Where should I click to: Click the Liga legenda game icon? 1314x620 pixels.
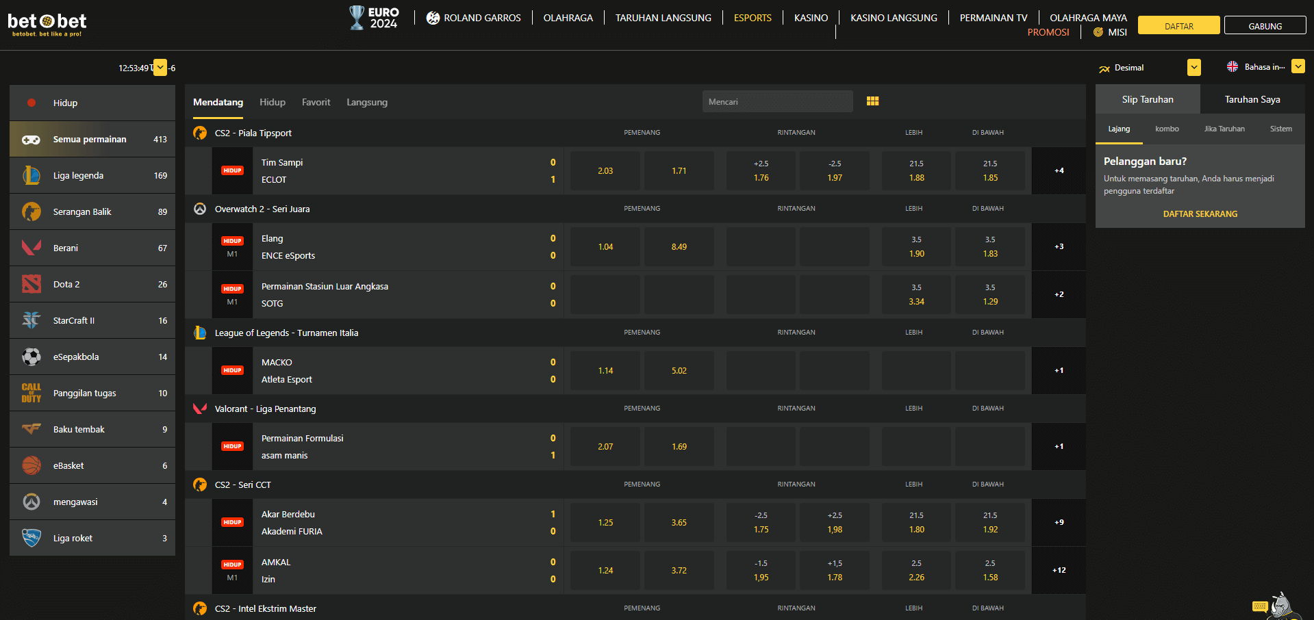[x=31, y=175]
